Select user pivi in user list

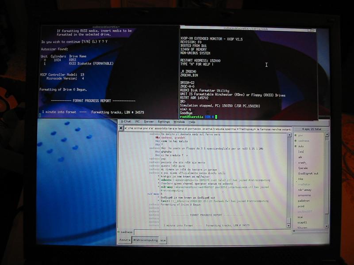(x=300, y=136)
